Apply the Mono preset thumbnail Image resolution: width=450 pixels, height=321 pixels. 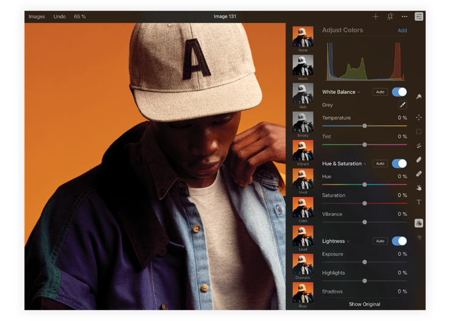click(x=303, y=65)
